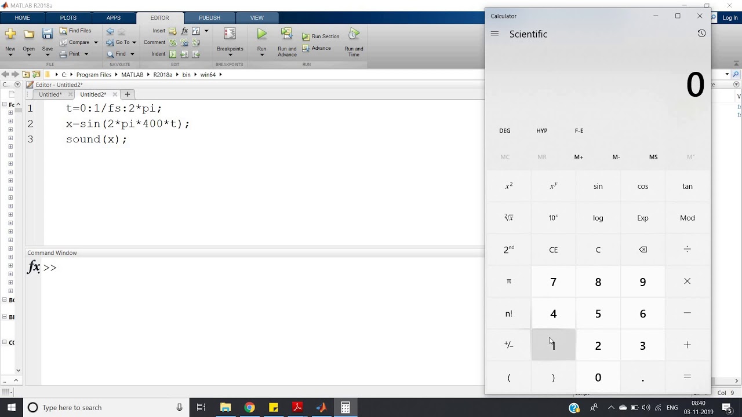Click the percent comment icon
Image resolution: width=742 pixels, height=417 pixels.
click(x=173, y=42)
